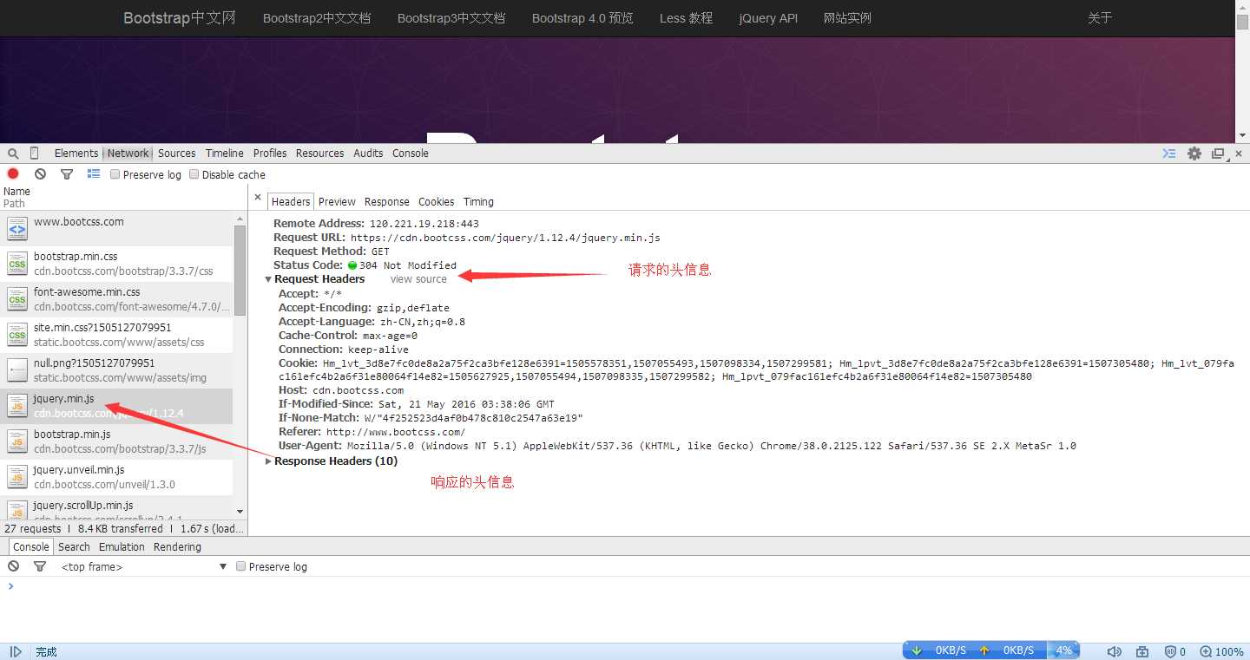Click the dock-side undock icon
The image size is (1250, 660).
tap(1218, 154)
